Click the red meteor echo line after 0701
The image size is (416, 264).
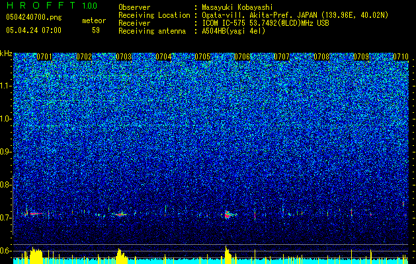tap(36, 213)
